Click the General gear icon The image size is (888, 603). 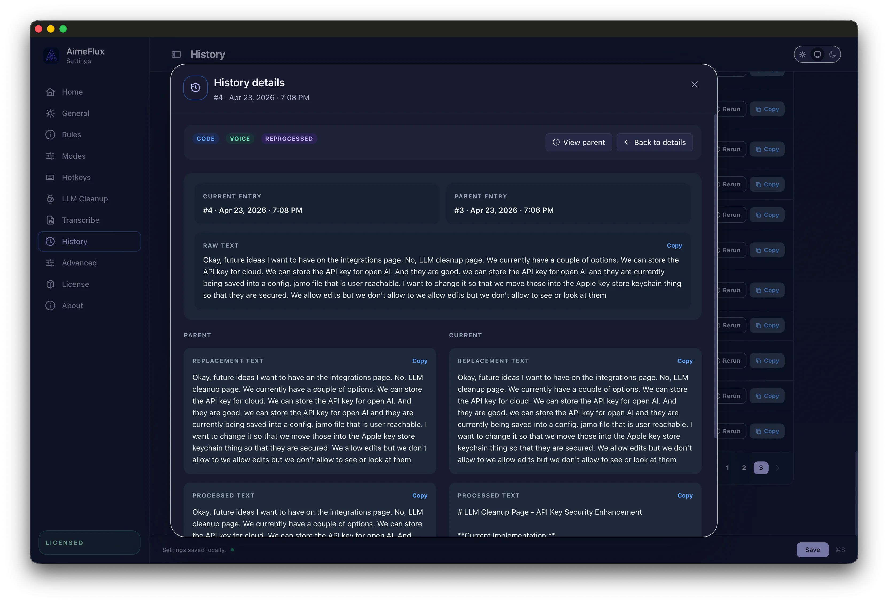coord(50,113)
